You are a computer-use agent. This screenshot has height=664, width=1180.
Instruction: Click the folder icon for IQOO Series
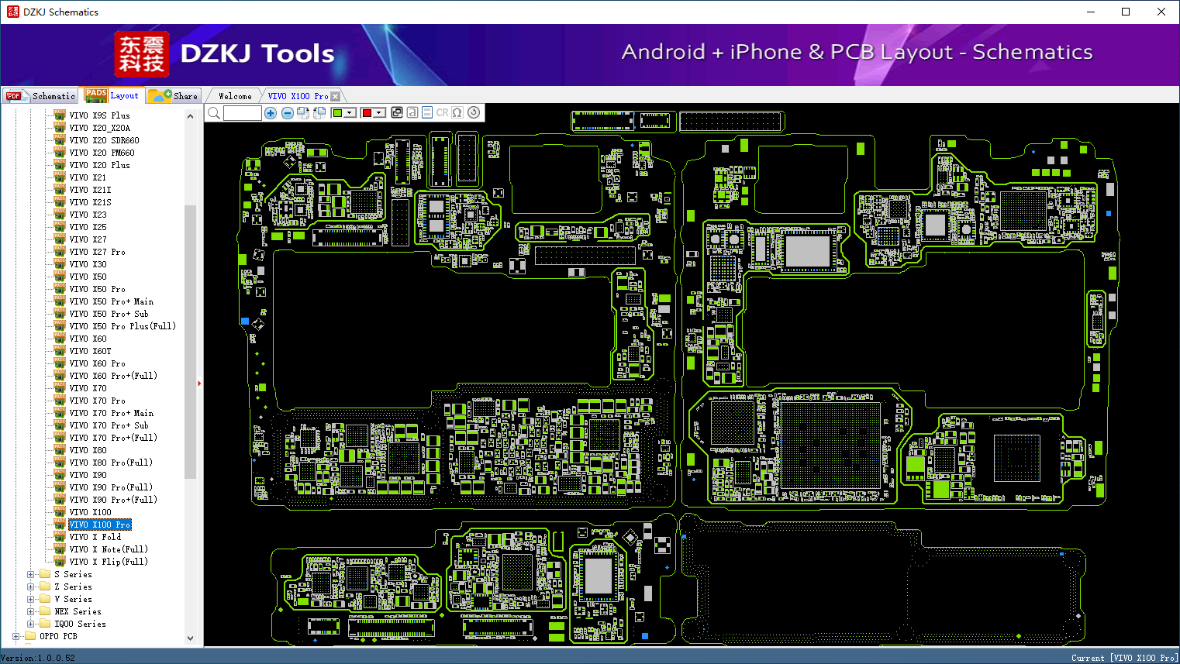(x=45, y=624)
